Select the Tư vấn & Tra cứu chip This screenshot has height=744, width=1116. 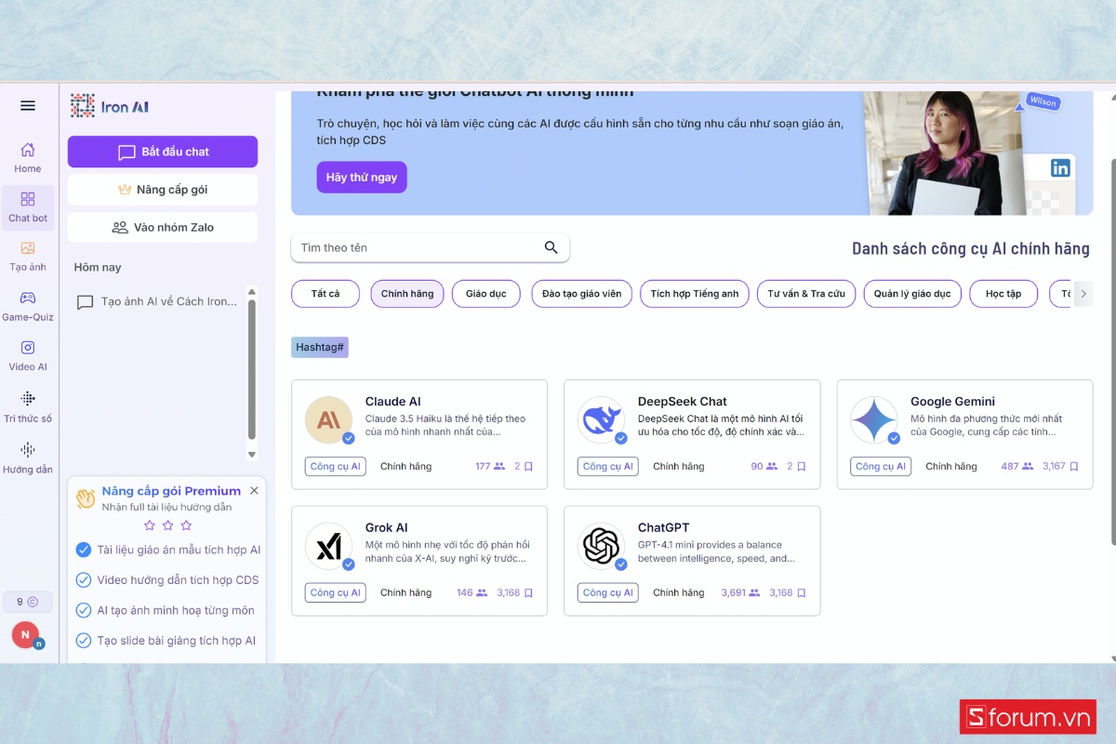[806, 294]
